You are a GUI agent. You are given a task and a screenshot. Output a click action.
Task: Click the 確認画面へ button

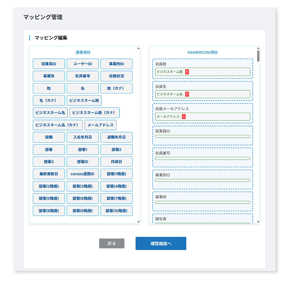(161, 243)
